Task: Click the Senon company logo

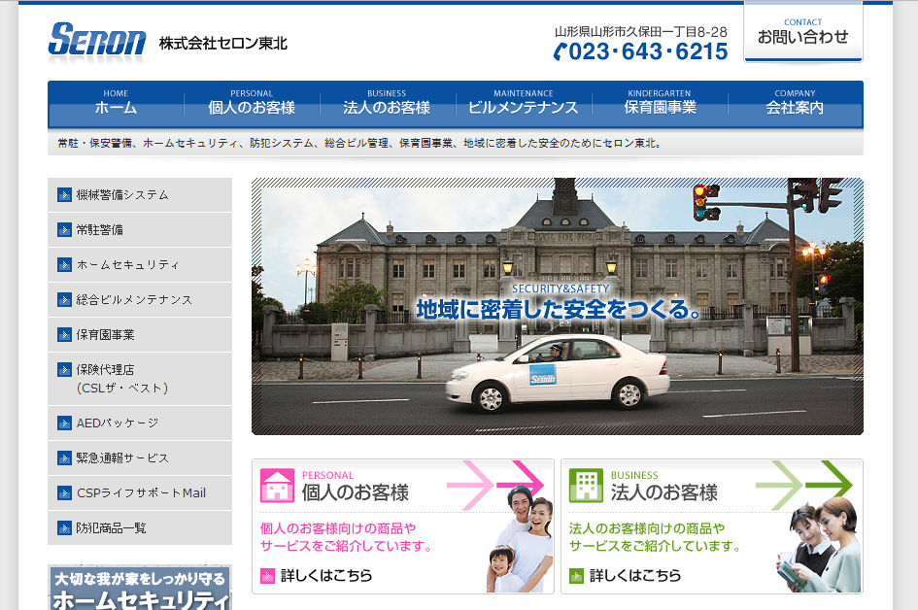Action: (x=97, y=41)
